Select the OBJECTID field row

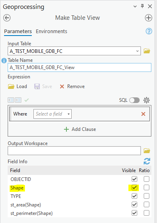point(79,179)
